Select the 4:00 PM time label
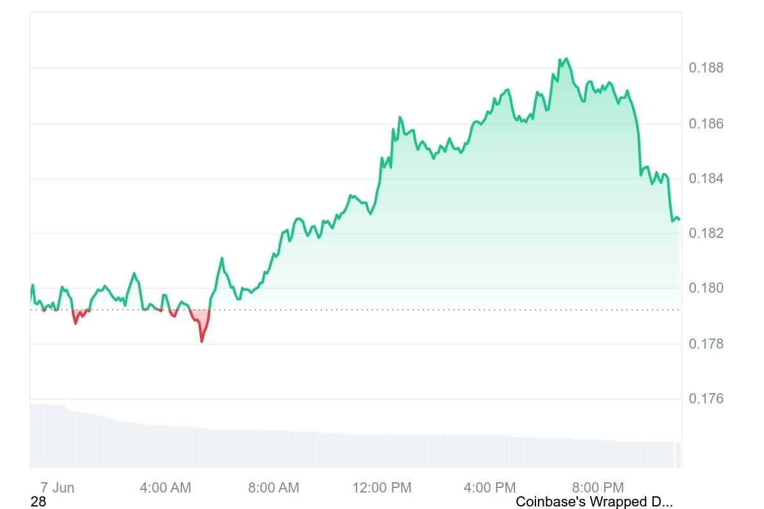The image size is (764, 509). click(x=490, y=488)
